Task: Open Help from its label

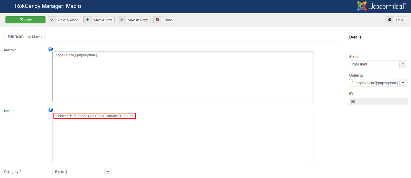Action: [400, 20]
